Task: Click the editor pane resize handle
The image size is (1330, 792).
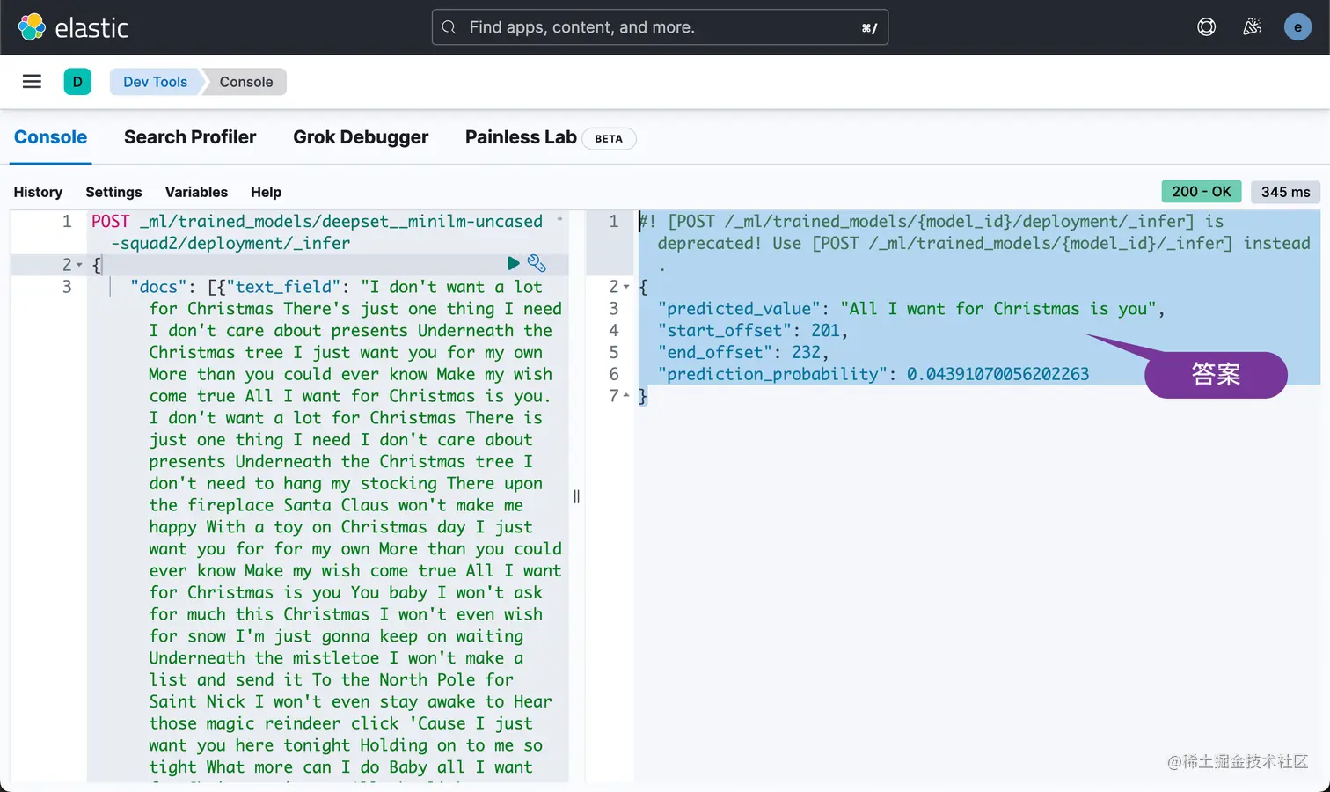Action: (577, 496)
